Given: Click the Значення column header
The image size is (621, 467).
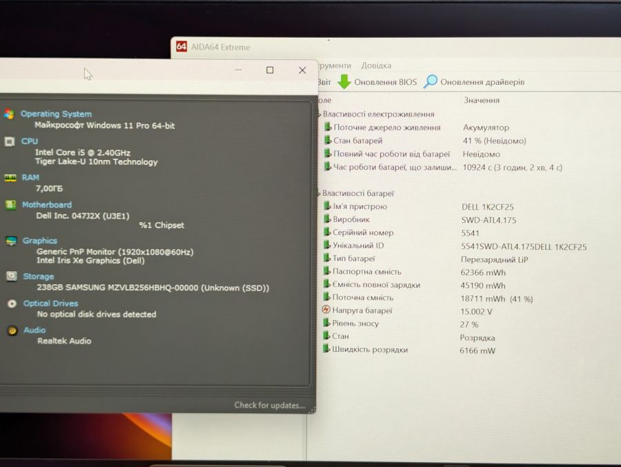Looking at the screenshot, I should [481, 100].
